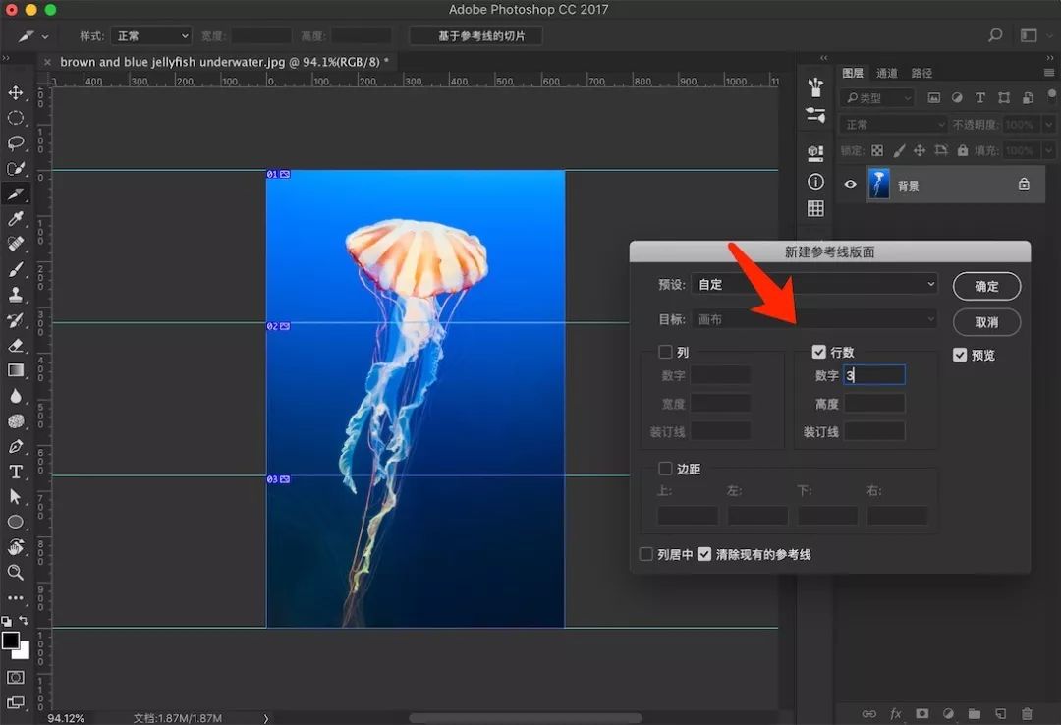
Task: Select the Lasso tool
Action: (16, 143)
